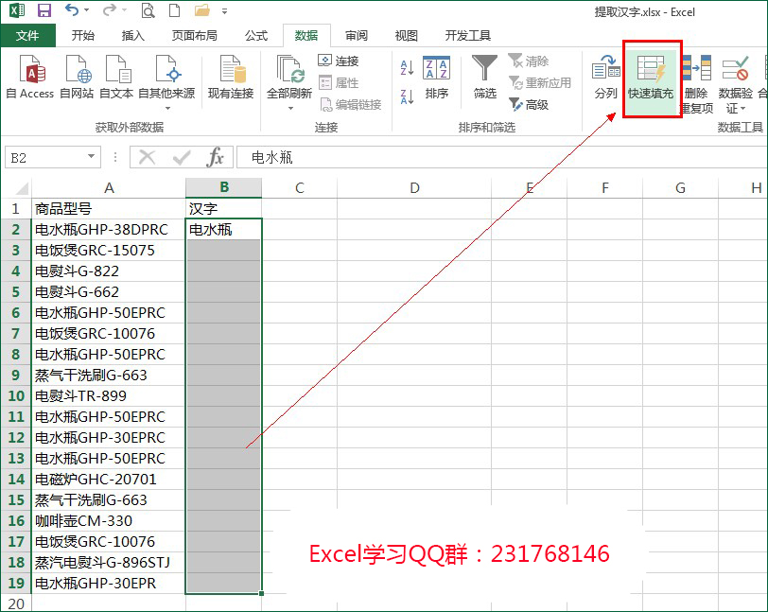This screenshot has width=768, height=612.
Task: Open the 排序 sort dialog
Action: point(436,77)
